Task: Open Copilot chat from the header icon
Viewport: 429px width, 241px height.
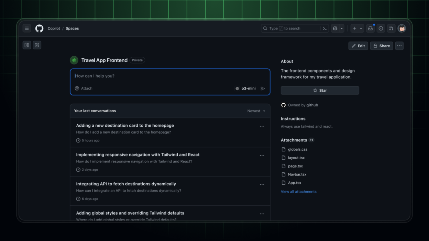Action: (335, 28)
